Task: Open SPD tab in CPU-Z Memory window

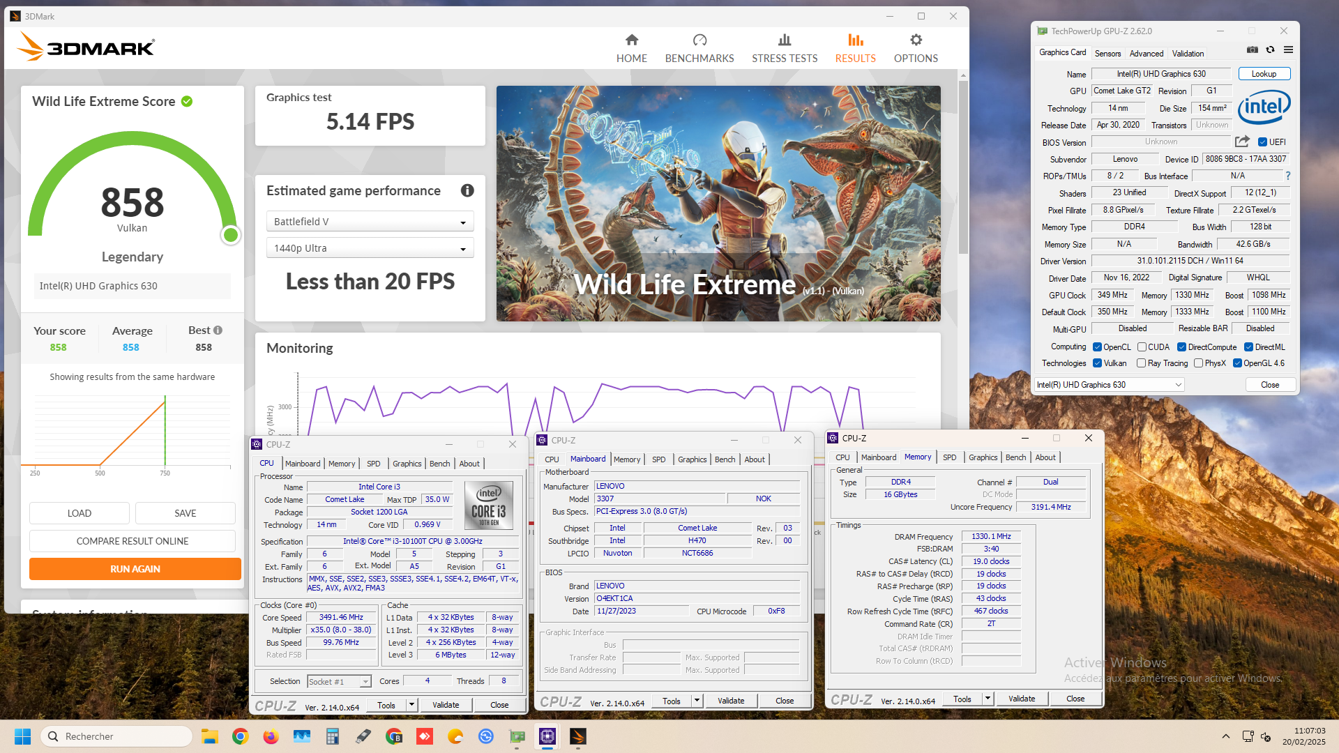Action: (x=949, y=457)
